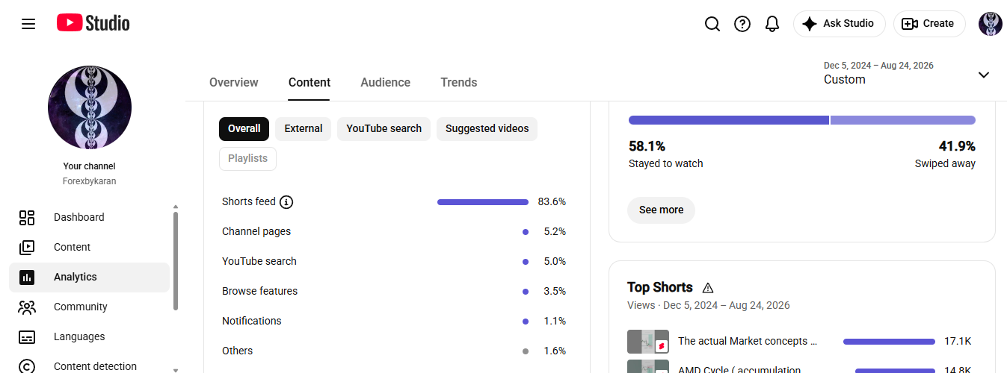
Task: Click the Swiped away bar segment
Action: coord(903,120)
